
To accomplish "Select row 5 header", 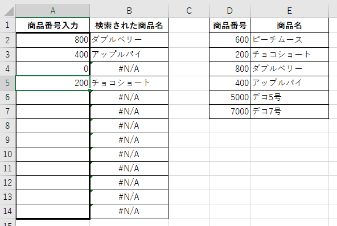I will point(7,83).
